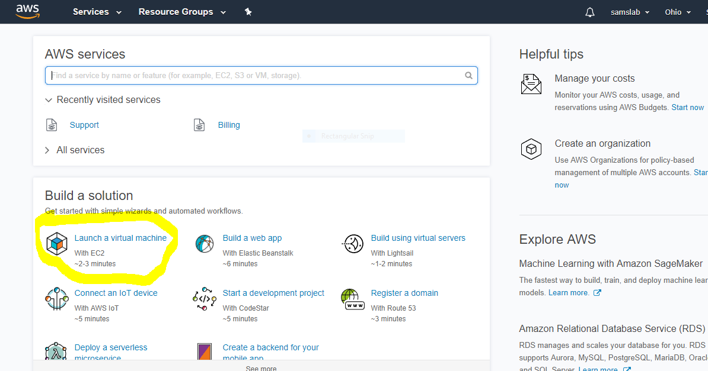Screen dimensions: 708x371
Task: Click 'Machine Learning with Amazon SageMaker' heading
Action: tap(611, 264)
